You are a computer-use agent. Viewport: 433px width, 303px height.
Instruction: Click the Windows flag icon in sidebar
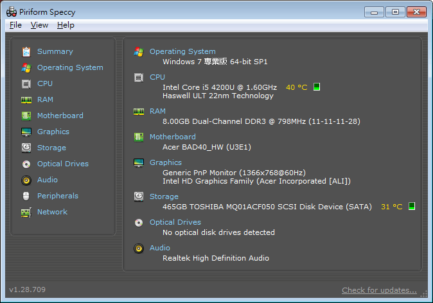point(26,67)
